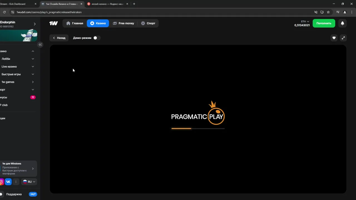The width and height of the screenshot is (356, 200).
Task: Open more social links menu
Action: pyautogui.click(x=16, y=182)
